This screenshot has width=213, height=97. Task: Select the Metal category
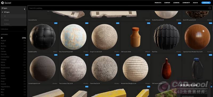[13, 89]
